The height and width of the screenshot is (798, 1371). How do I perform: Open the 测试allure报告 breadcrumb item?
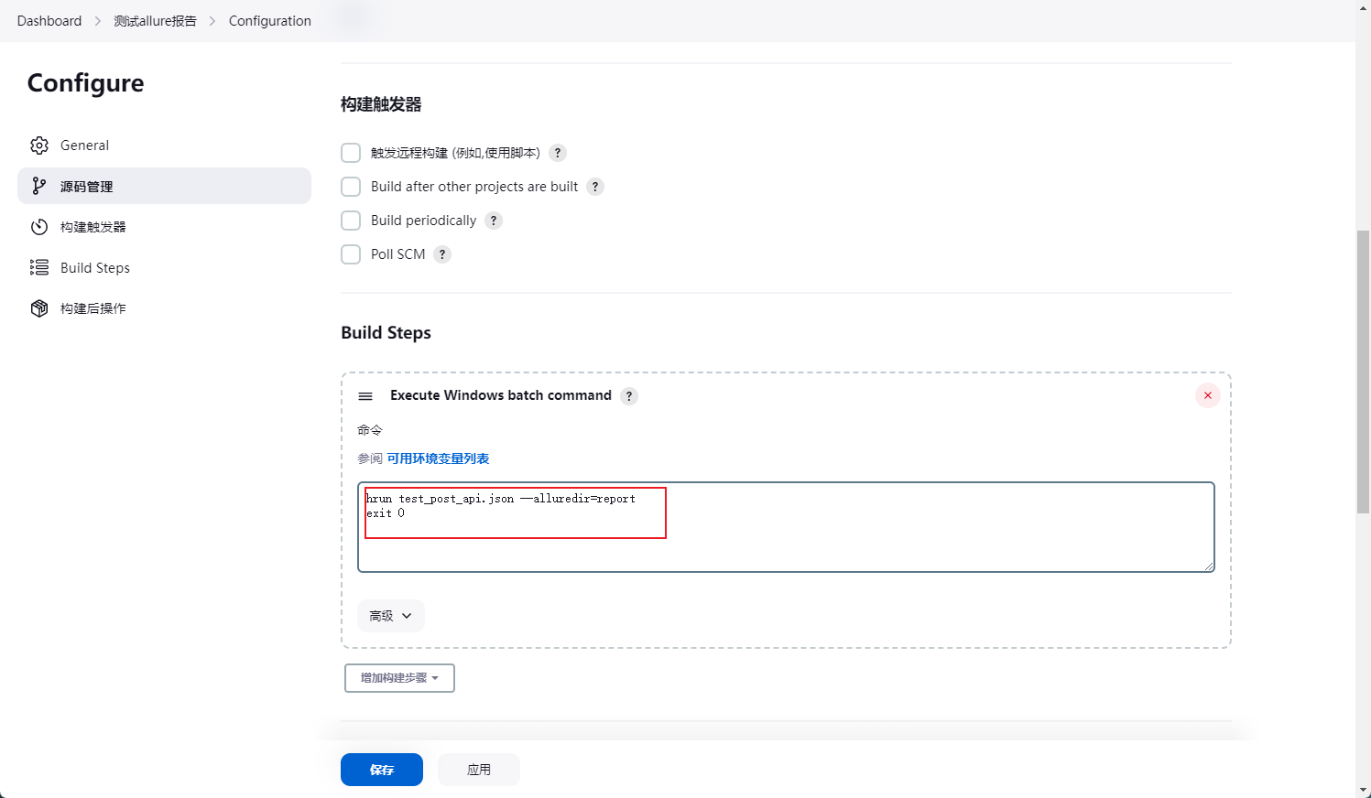point(155,21)
